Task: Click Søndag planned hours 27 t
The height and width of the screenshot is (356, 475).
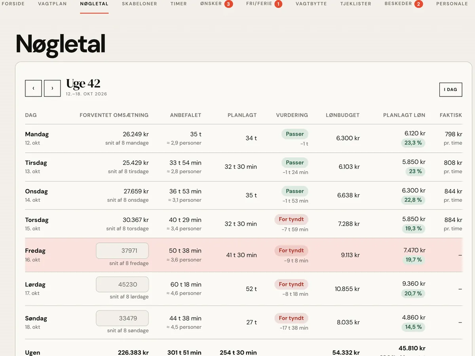Action: point(251,322)
